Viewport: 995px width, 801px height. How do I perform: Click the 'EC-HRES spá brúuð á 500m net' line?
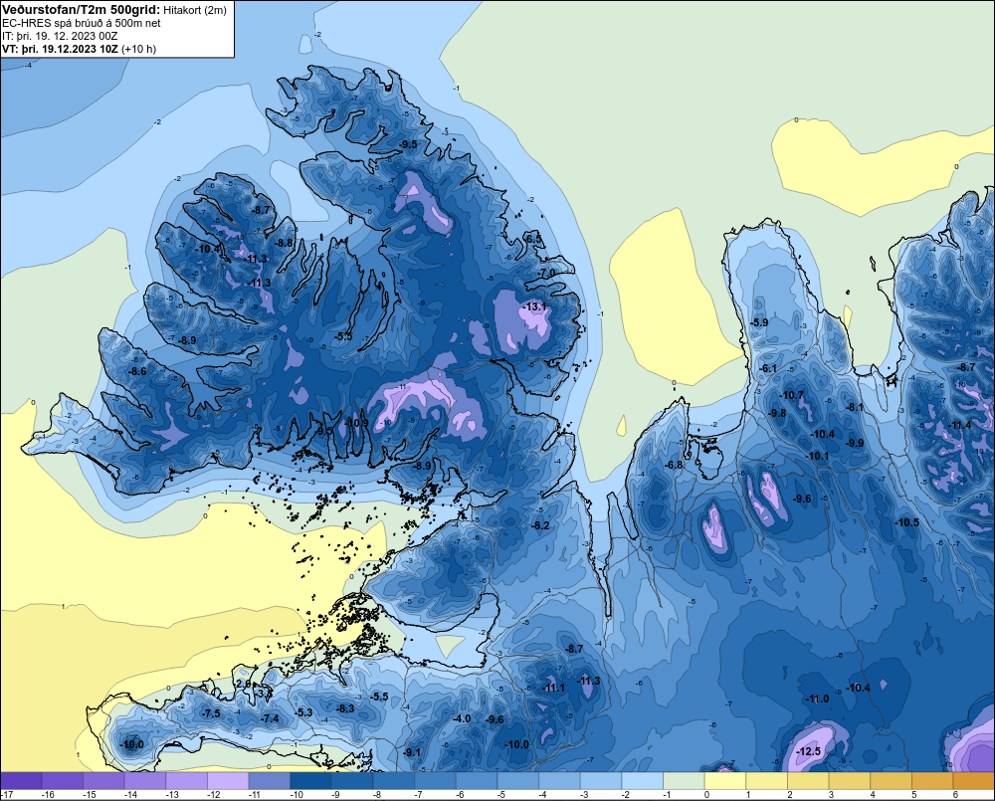coord(82,23)
